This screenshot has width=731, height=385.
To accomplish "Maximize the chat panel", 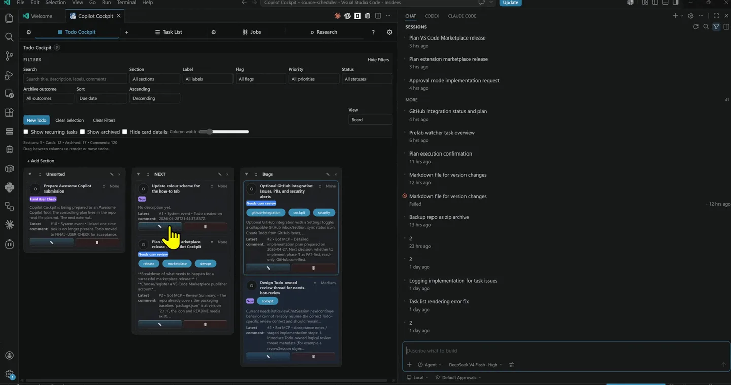I will point(716,16).
